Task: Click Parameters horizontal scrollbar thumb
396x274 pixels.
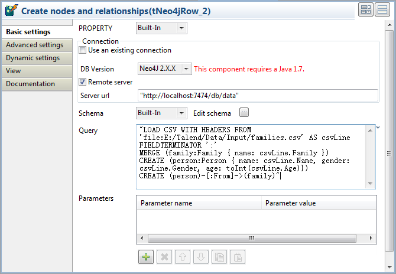Action: [252, 238]
